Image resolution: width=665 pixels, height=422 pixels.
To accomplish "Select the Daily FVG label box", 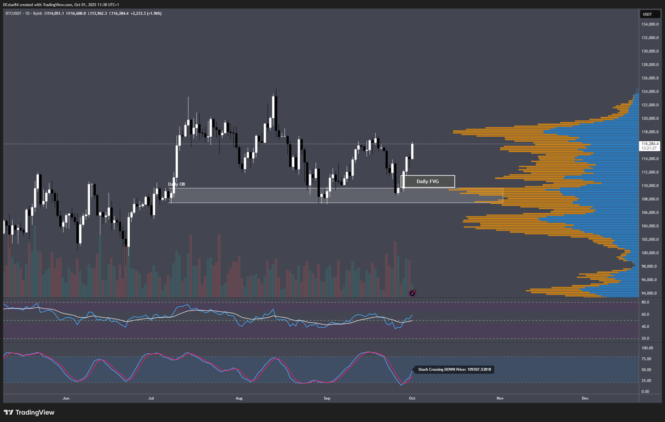I will (x=428, y=181).
